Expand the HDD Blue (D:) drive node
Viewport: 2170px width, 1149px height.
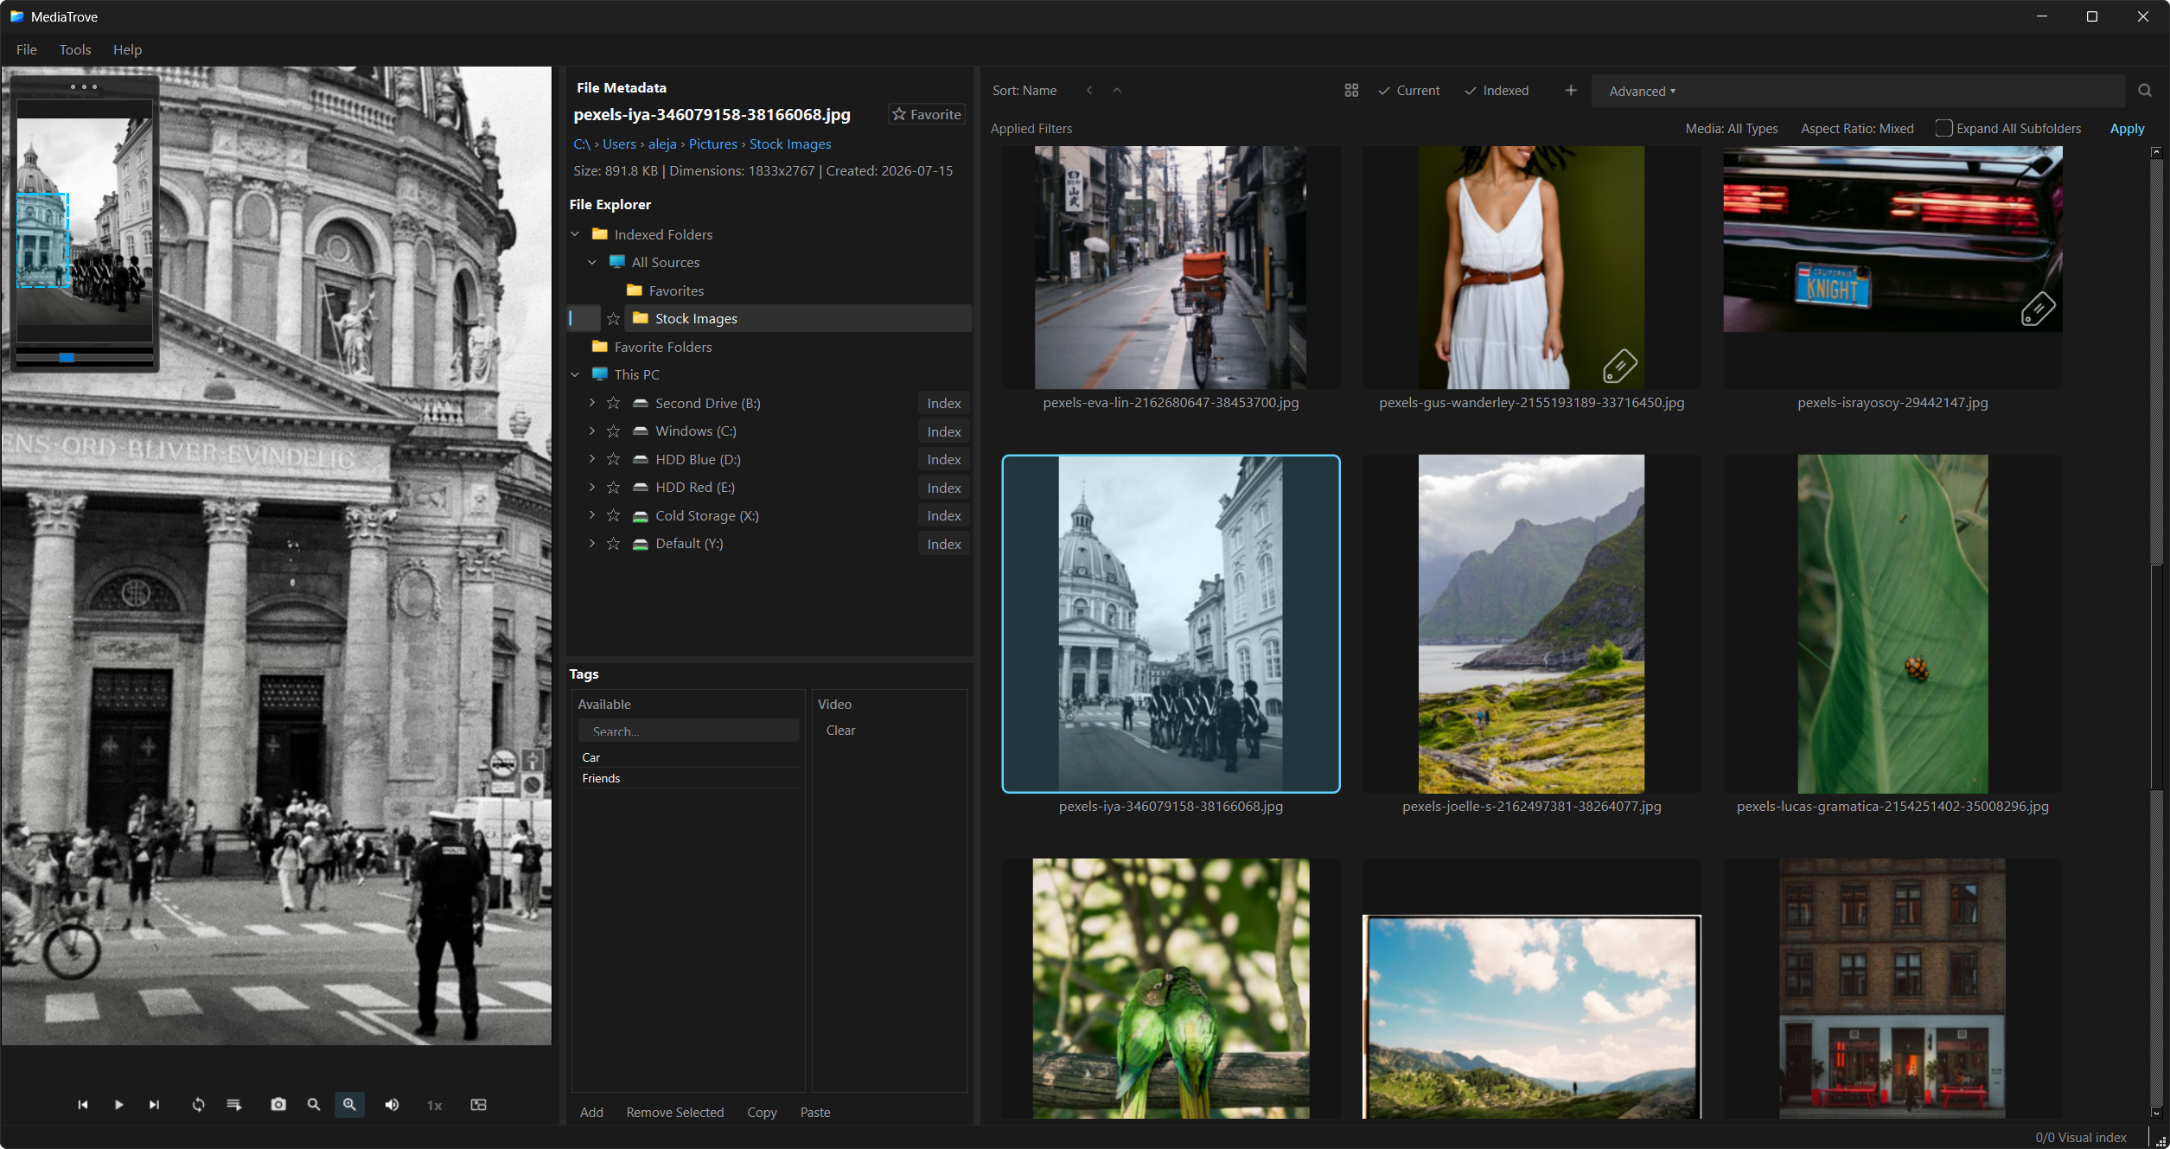click(x=591, y=459)
